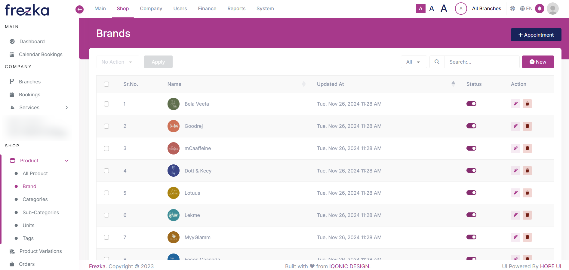
Task: Click the New brand button
Action: coord(538,62)
